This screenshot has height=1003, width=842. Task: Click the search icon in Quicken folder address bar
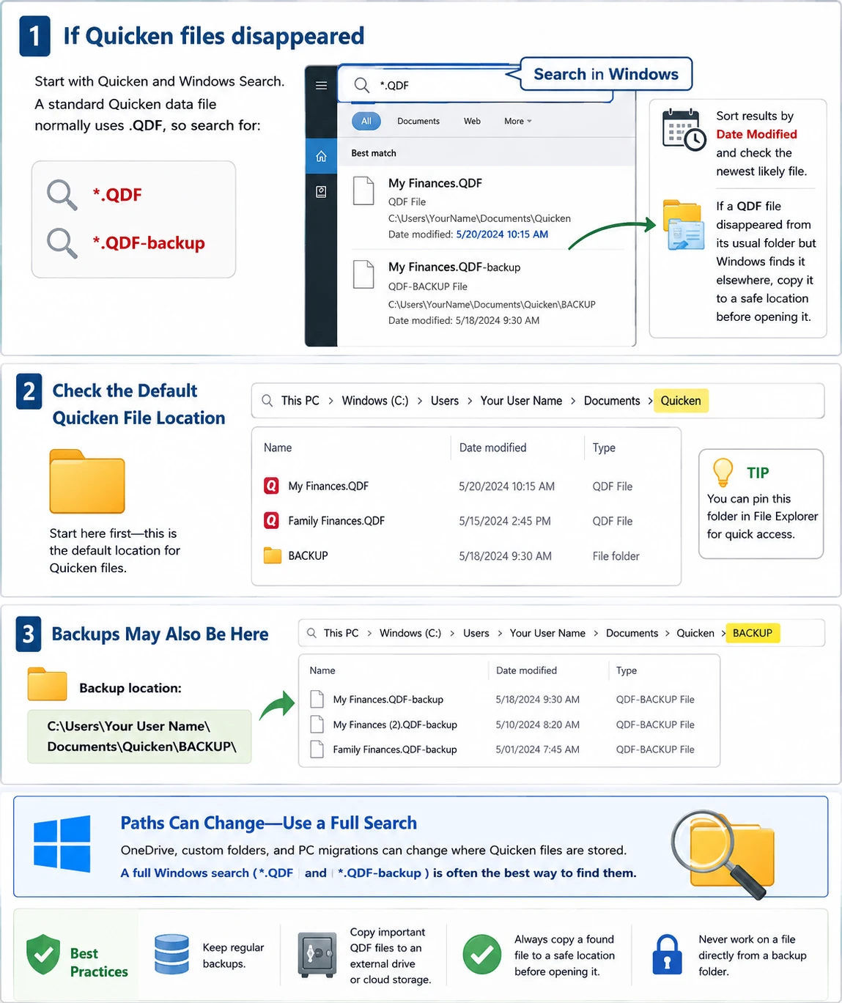point(267,401)
